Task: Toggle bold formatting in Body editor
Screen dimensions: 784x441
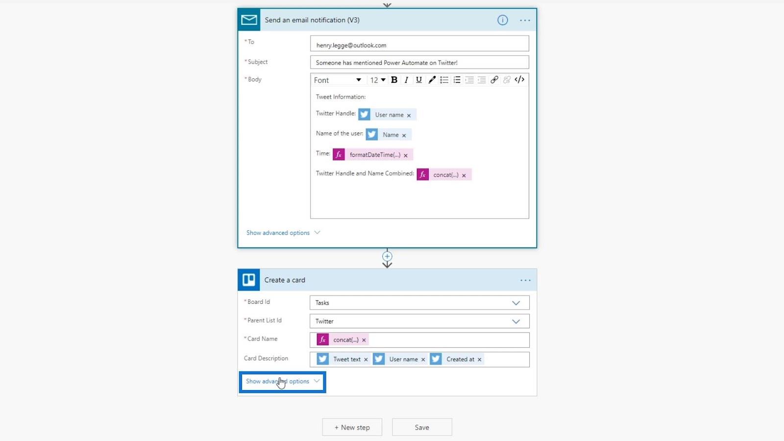Action: [x=394, y=80]
